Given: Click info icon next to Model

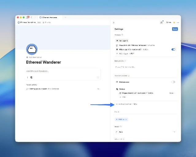Looking at the screenshot, I should [121, 127].
